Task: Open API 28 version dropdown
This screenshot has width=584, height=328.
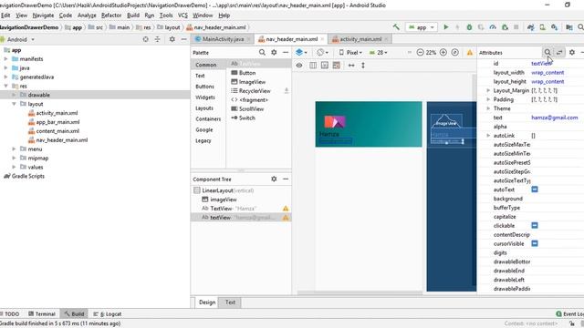Action: pyautogui.click(x=379, y=53)
